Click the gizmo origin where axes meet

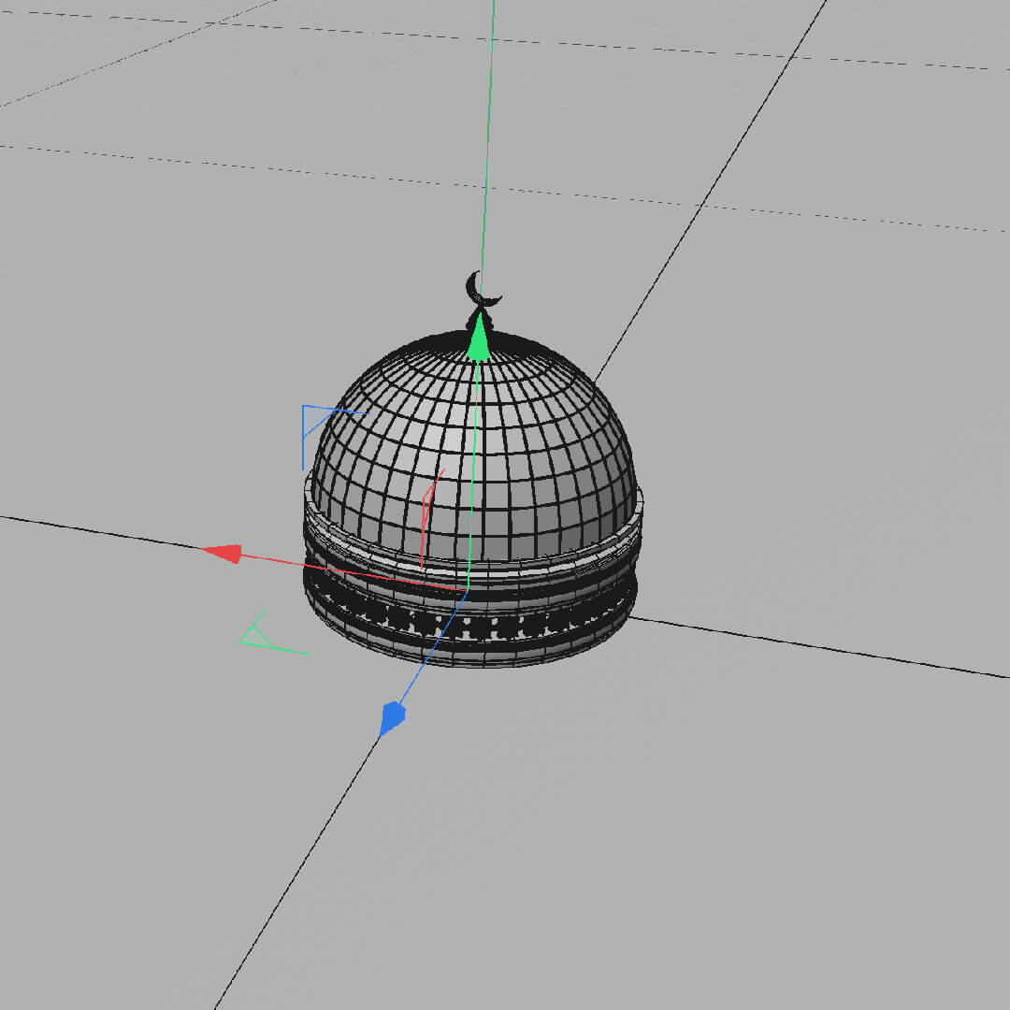coord(468,589)
